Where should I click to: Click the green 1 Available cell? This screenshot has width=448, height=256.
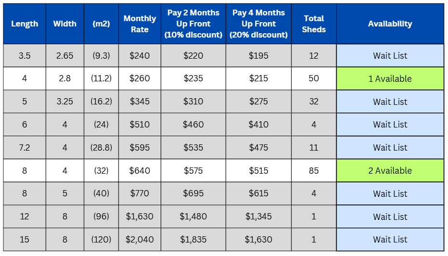[390, 78]
